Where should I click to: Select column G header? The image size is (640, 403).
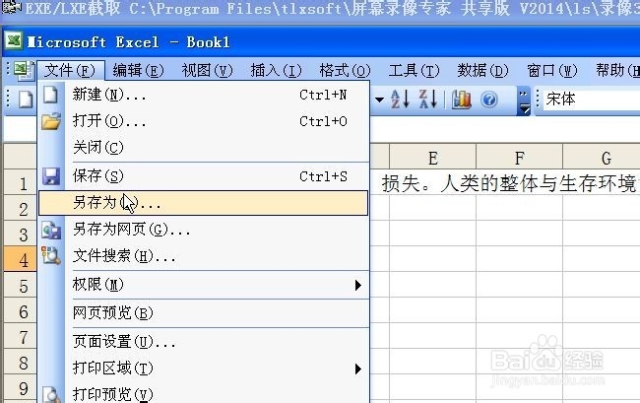click(x=602, y=158)
